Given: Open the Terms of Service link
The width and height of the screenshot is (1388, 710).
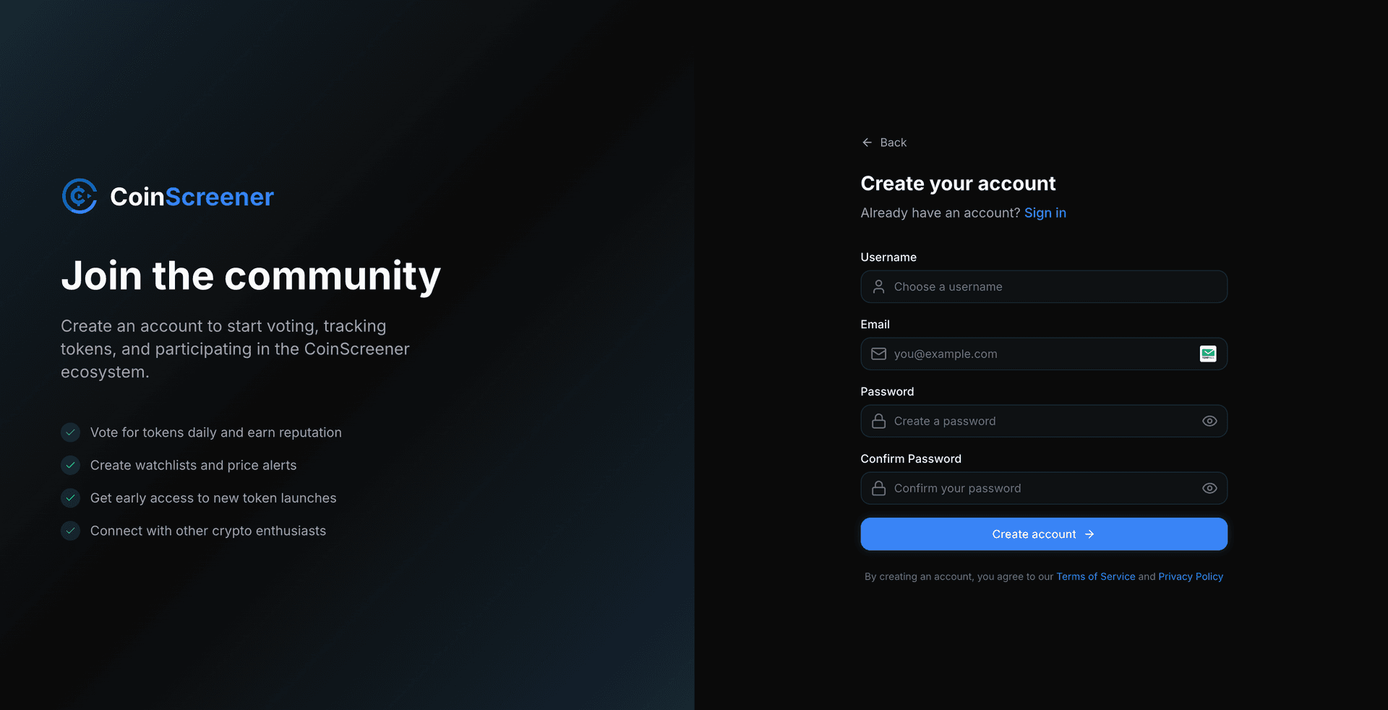Looking at the screenshot, I should click(1095, 576).
